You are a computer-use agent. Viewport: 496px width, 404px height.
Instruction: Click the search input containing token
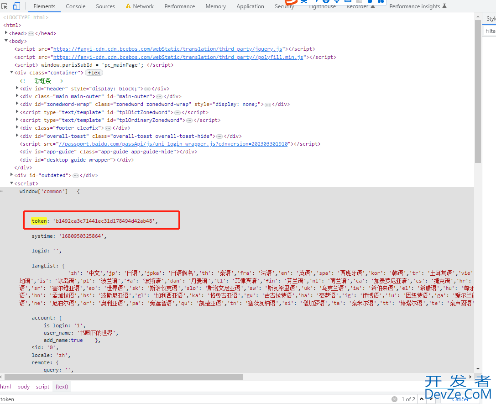click(x=194, y=399)
